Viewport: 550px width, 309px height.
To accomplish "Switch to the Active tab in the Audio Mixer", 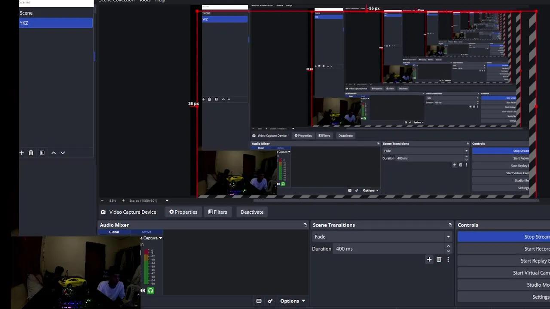I will tap(146, 232).
